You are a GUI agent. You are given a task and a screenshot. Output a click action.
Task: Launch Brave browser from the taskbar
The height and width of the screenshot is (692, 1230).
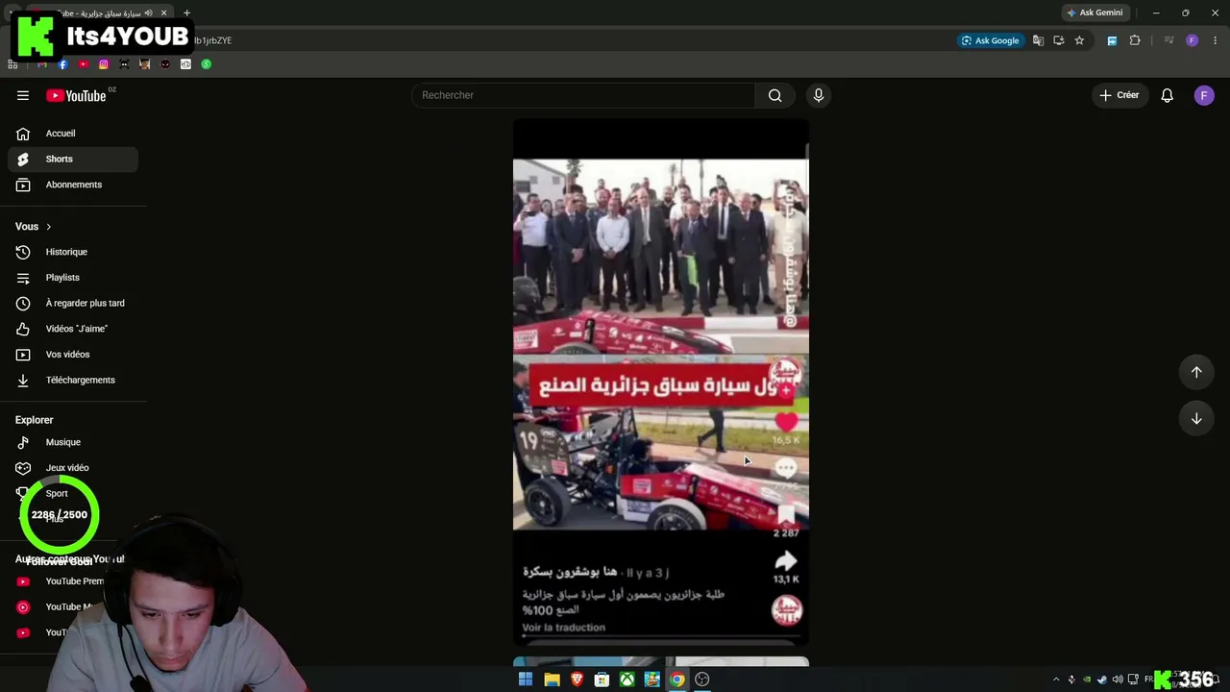tap(577, 680)
